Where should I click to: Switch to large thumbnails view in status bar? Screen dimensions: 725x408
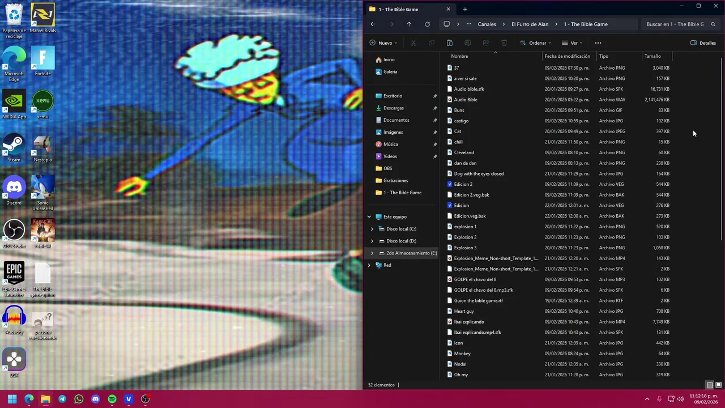tap(718, 385)
